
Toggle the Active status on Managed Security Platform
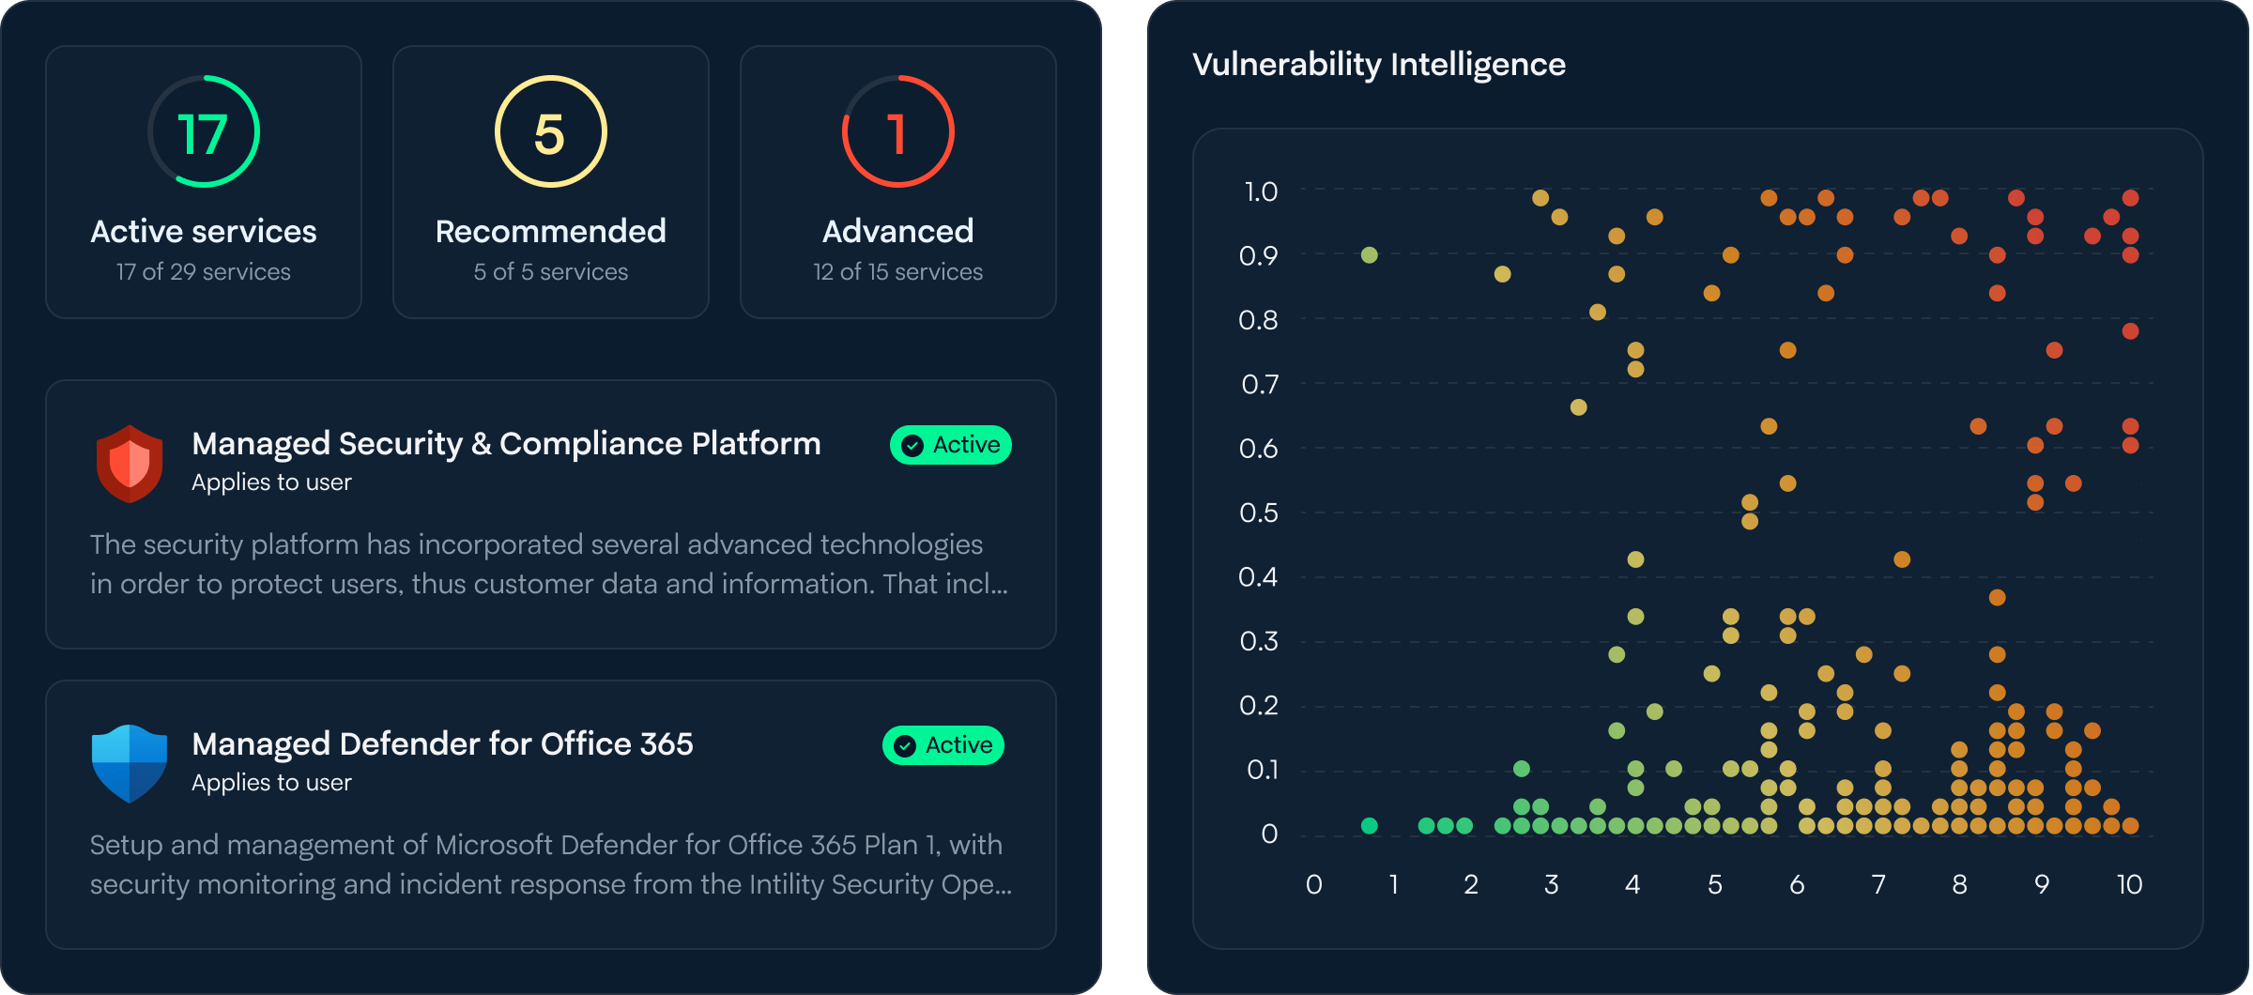pyautogui.click(x=950, y=445)
